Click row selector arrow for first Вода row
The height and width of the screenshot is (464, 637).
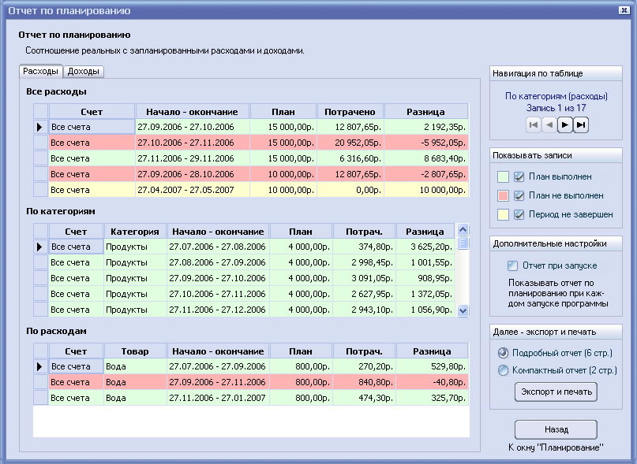pos(39,366)
